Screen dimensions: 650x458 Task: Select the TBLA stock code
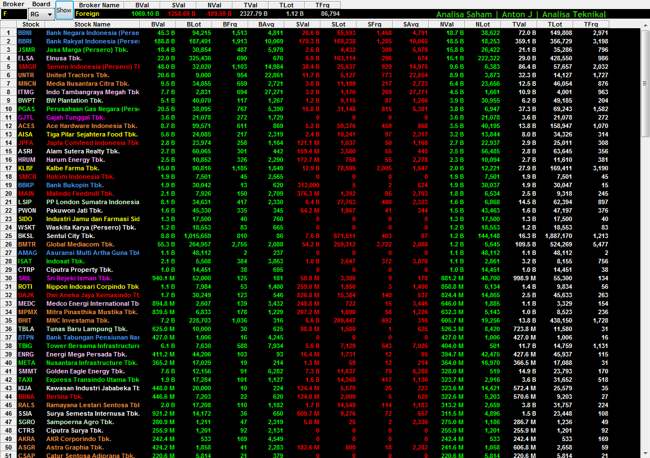[26, 329]
